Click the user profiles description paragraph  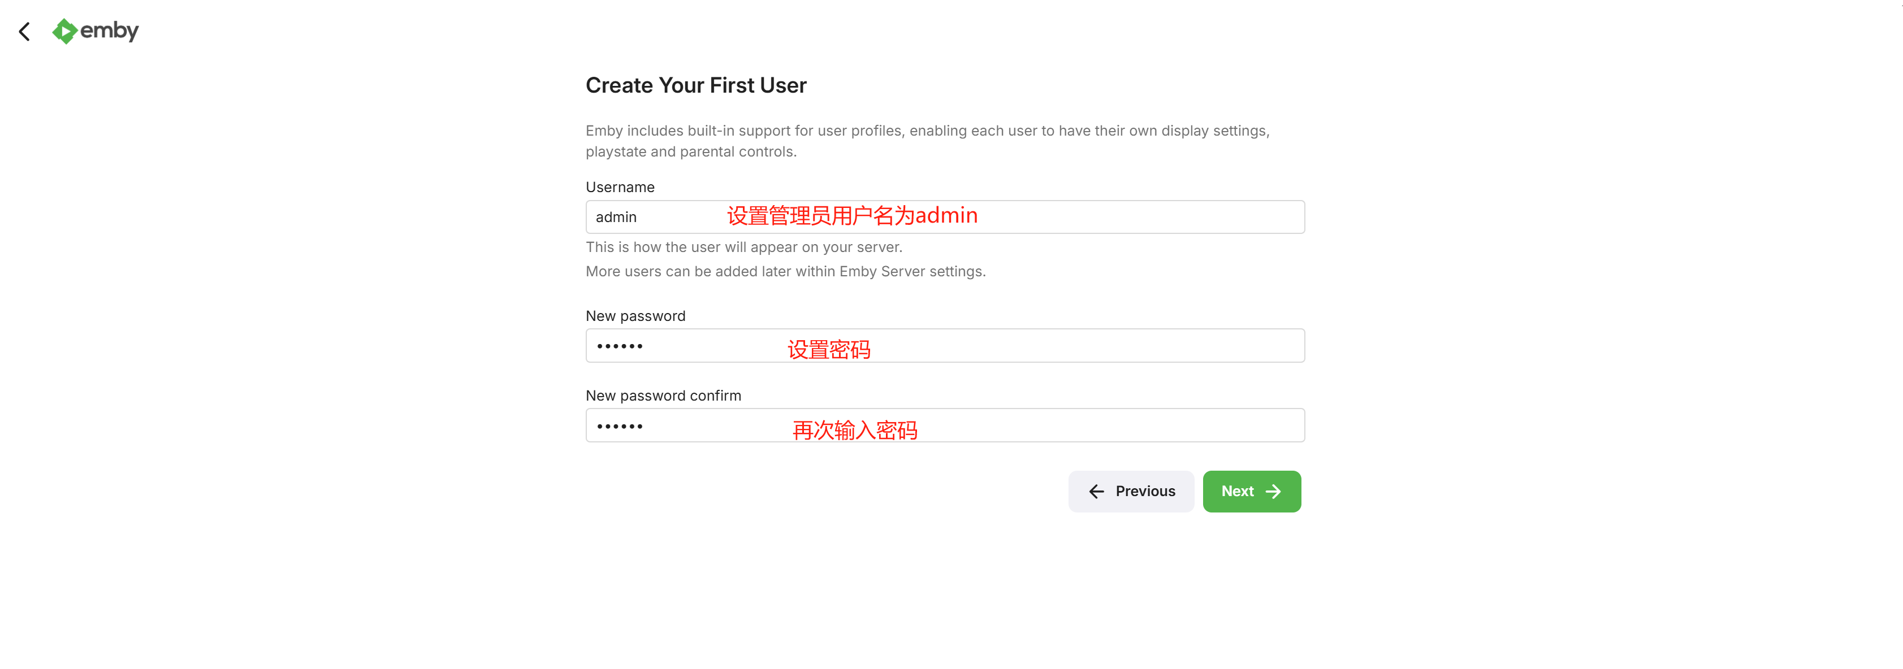[x=927, y=141]
